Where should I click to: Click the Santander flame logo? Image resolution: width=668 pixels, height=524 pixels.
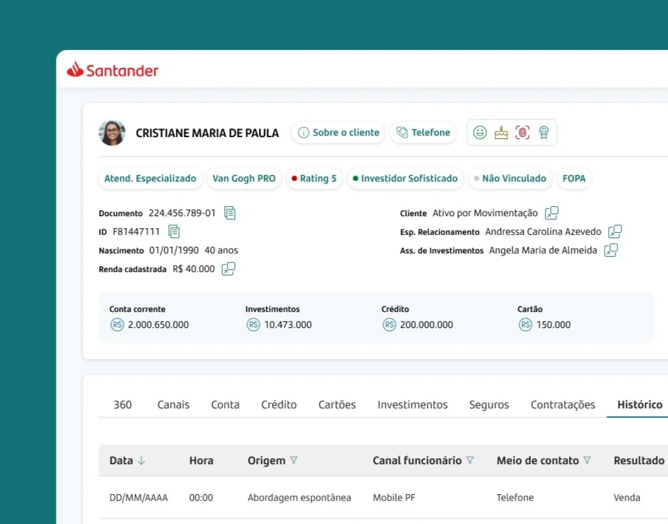point(75,69)
